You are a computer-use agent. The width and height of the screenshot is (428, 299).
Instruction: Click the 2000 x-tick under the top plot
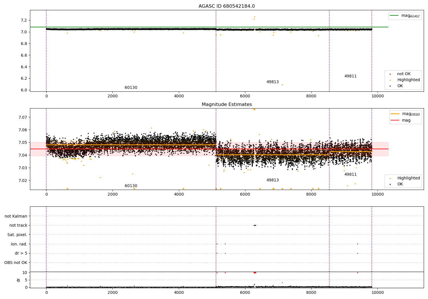click(x=112, y=96)
